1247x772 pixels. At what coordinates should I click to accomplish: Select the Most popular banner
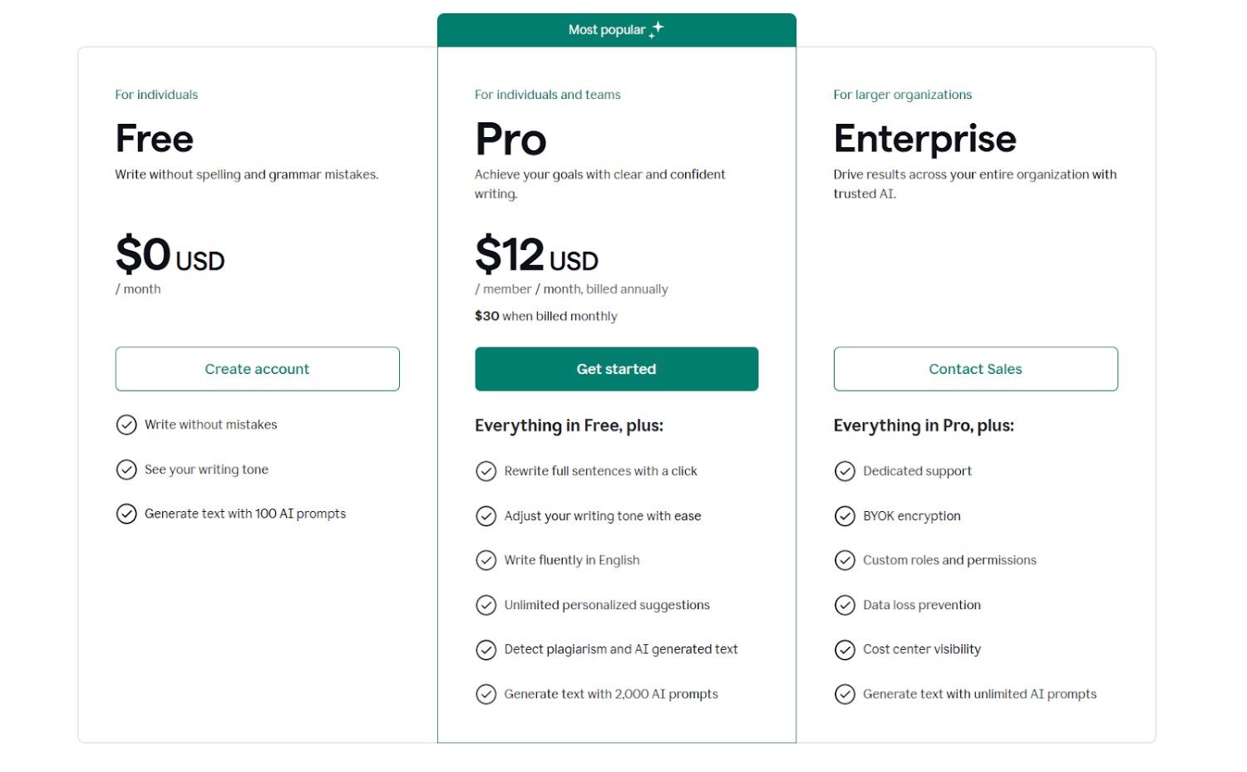tap(616, 29)
